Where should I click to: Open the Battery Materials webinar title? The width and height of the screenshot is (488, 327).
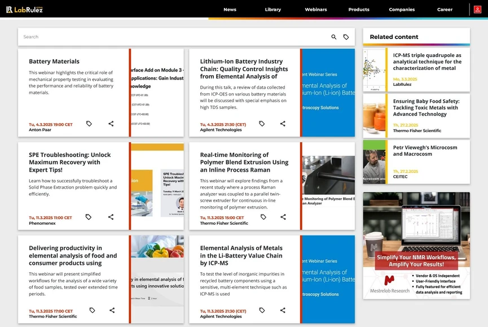[x=54, y=62]
